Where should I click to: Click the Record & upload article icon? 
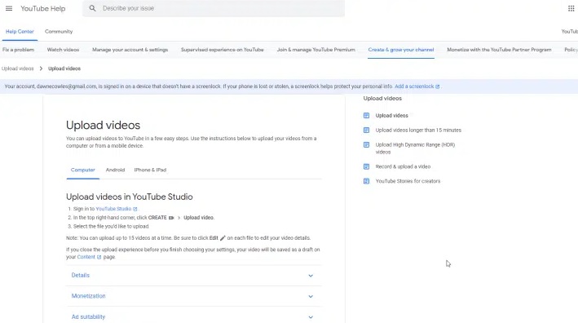point(366,166)
